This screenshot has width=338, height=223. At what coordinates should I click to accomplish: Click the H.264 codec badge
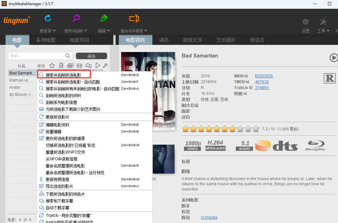[x=215, y=145]
